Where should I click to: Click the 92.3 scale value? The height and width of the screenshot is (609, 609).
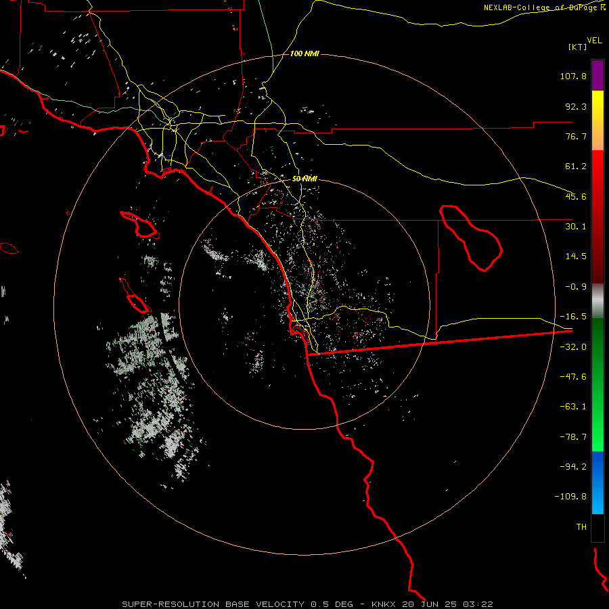[x=576, y=106]
